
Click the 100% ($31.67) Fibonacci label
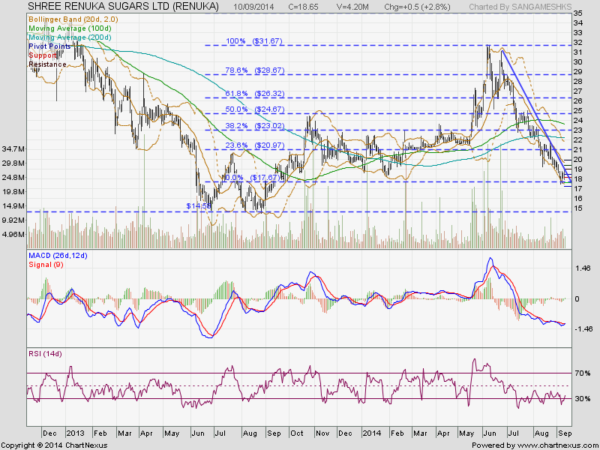(x=254, y=41)
